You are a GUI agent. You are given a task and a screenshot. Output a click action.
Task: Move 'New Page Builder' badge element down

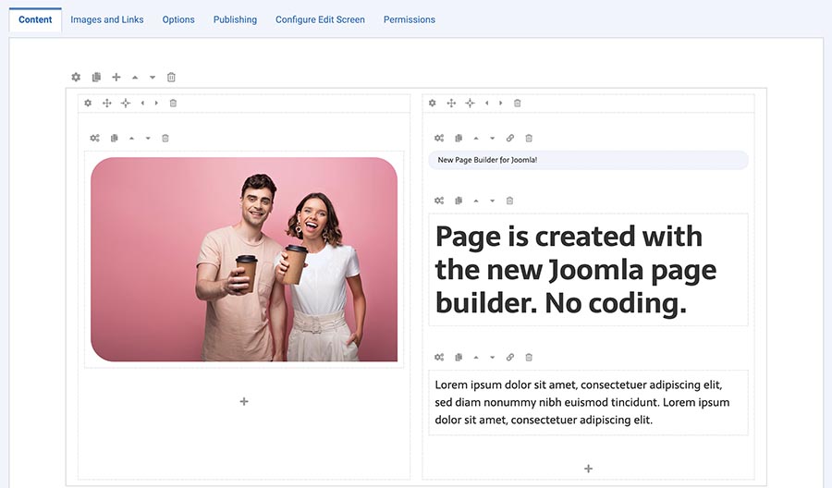coord(493,138)
